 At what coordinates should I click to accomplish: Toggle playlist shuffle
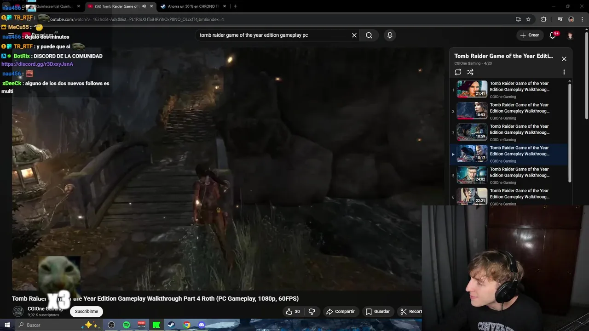(470, 72)
